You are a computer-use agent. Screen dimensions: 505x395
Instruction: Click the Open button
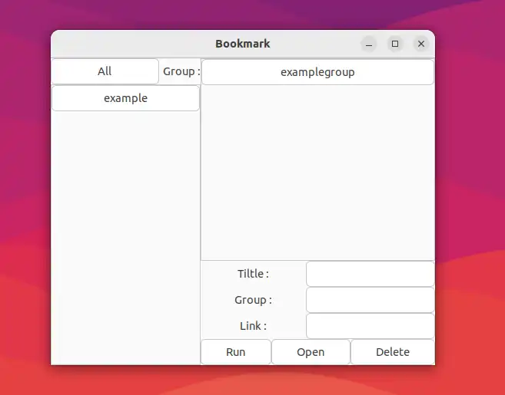[311, 352]
